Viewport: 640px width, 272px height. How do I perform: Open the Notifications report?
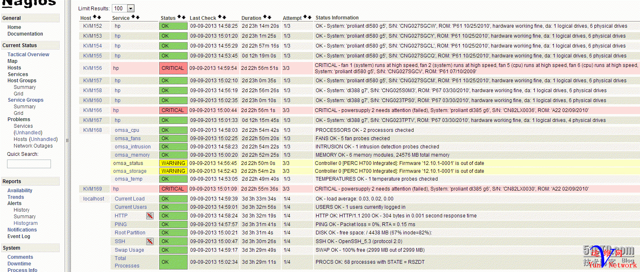click(x=22, y=230)
